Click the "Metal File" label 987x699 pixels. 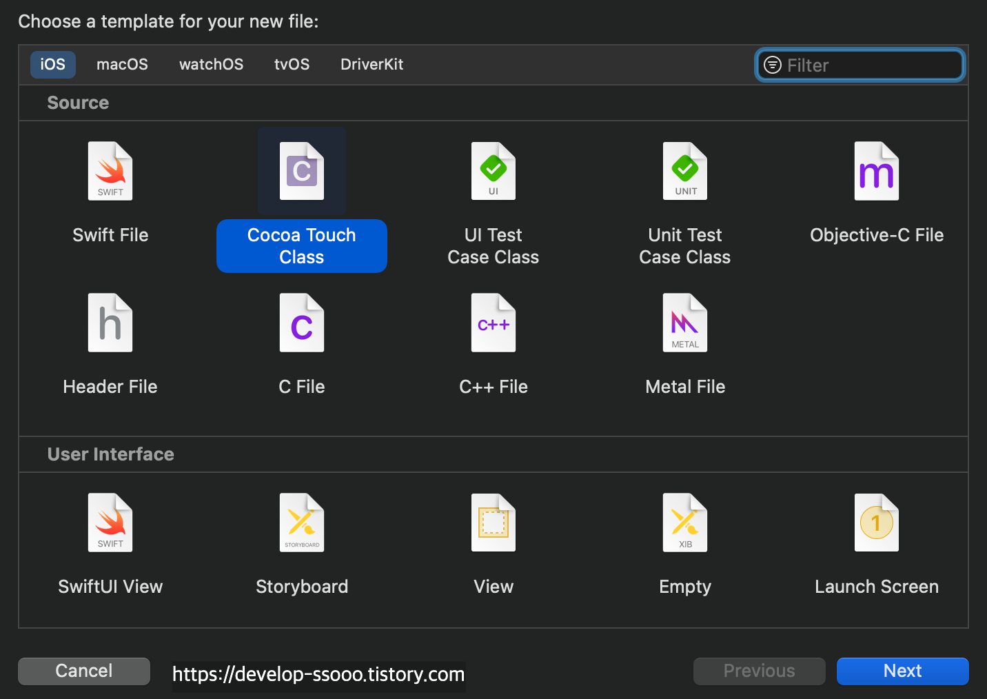pyautogui.click(x=685, y=387)
